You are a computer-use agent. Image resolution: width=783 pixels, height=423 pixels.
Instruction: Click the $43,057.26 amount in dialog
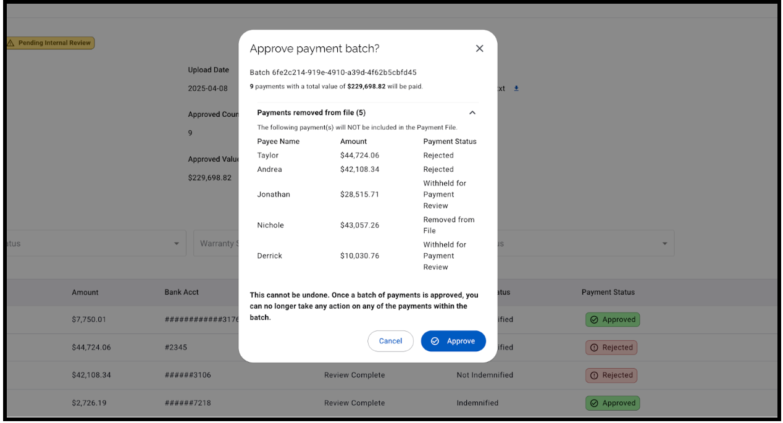[x=359, y=225]
